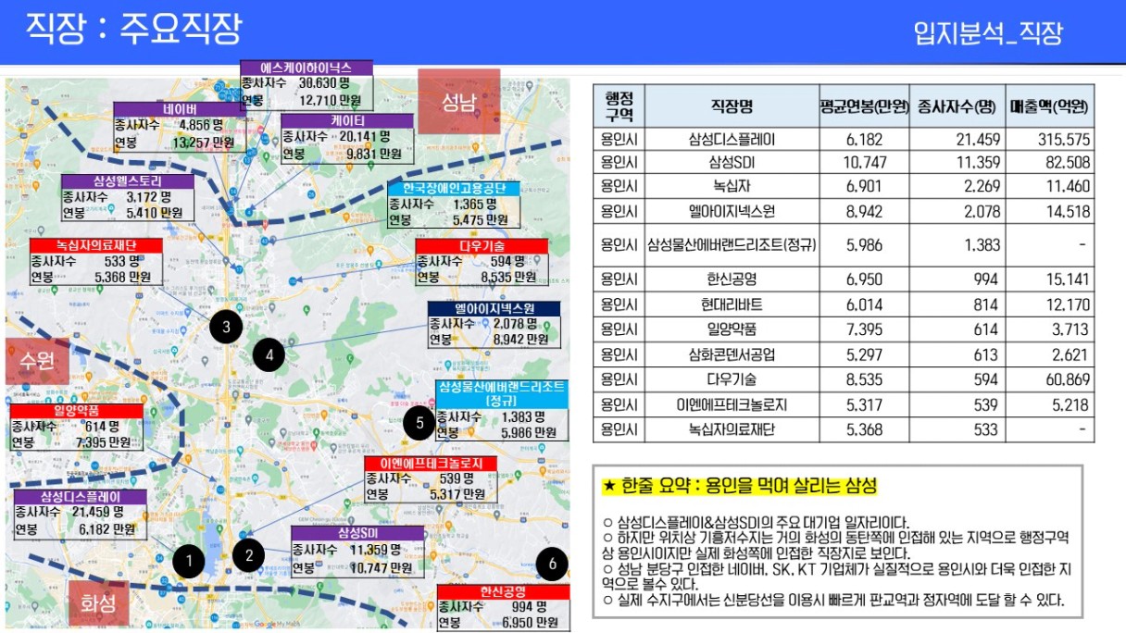Click the 삼성물산에버랜드리조트 label on the map
Image resolution: width=1126 pixels, height=633 pixels.
pos(502,393)
